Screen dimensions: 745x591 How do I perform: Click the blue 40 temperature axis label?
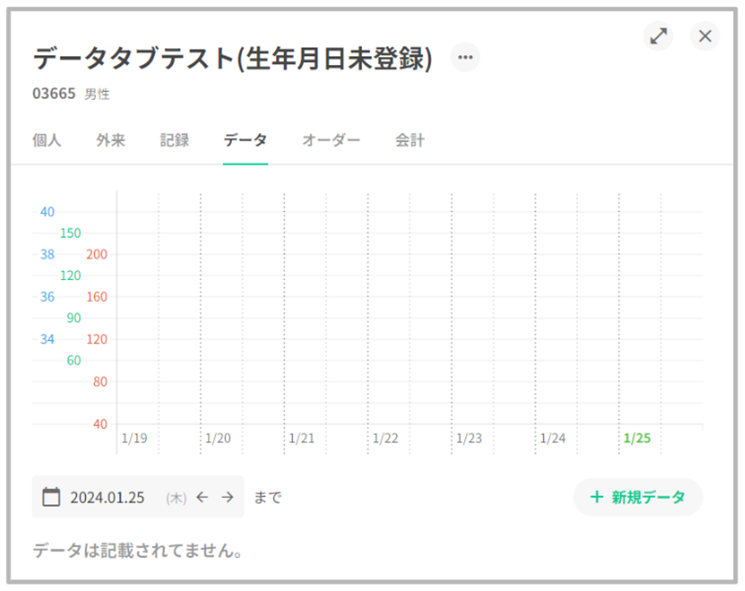[47, 212]
